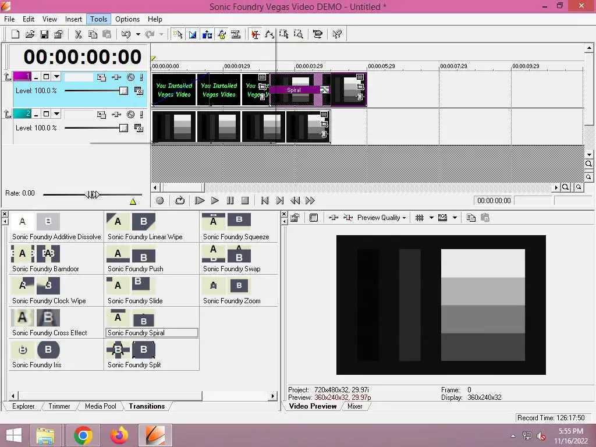This screenshot has width=596, height=447.
Task: Toggle auto ripple editing button
Action: [x=207, y=34]
